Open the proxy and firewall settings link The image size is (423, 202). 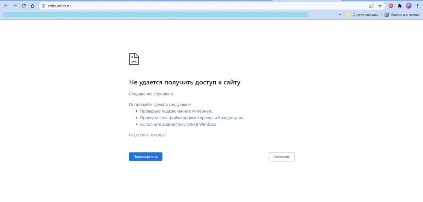[x=192, y=118]
